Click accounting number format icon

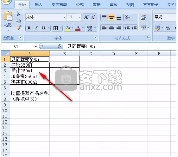click(157, 28)
